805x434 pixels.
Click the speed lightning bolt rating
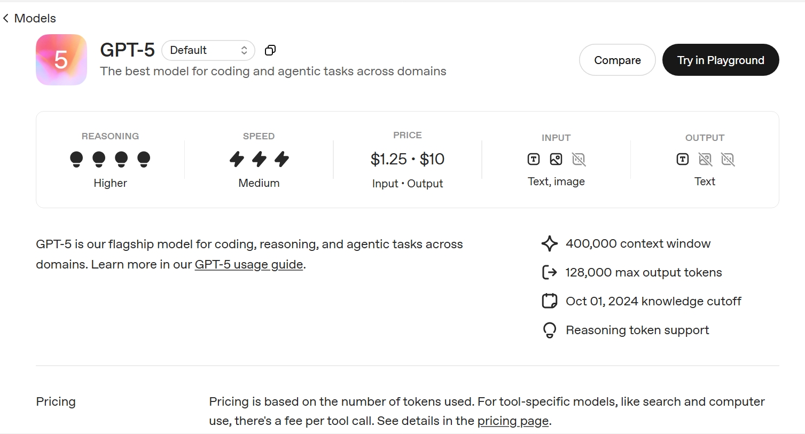[259, 159]
